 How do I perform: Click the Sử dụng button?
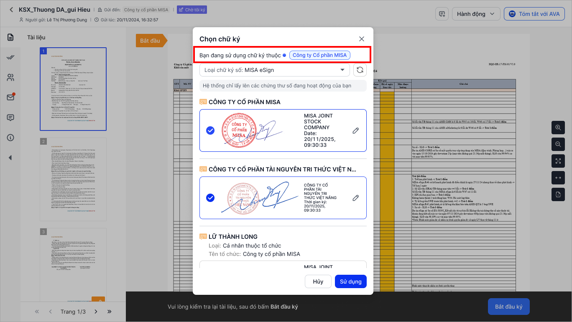coord(350,281)
